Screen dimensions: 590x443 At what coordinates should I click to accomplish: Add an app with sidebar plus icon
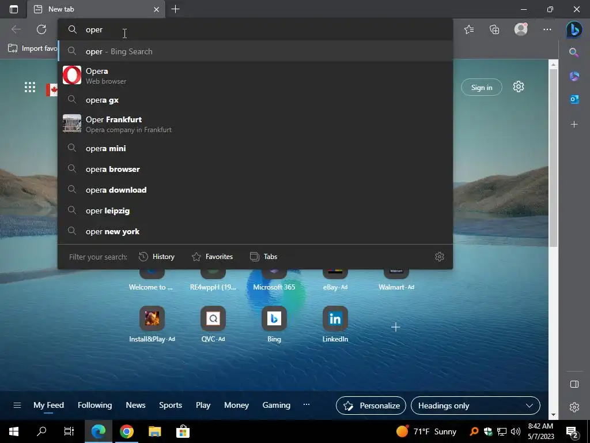tap(574, 125)
